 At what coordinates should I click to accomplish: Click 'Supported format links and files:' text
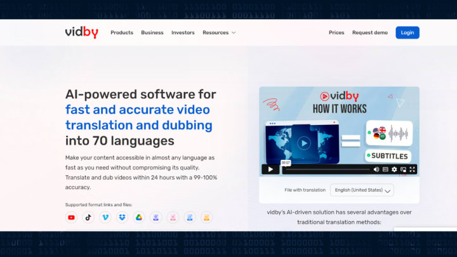[x=98, y=204]
